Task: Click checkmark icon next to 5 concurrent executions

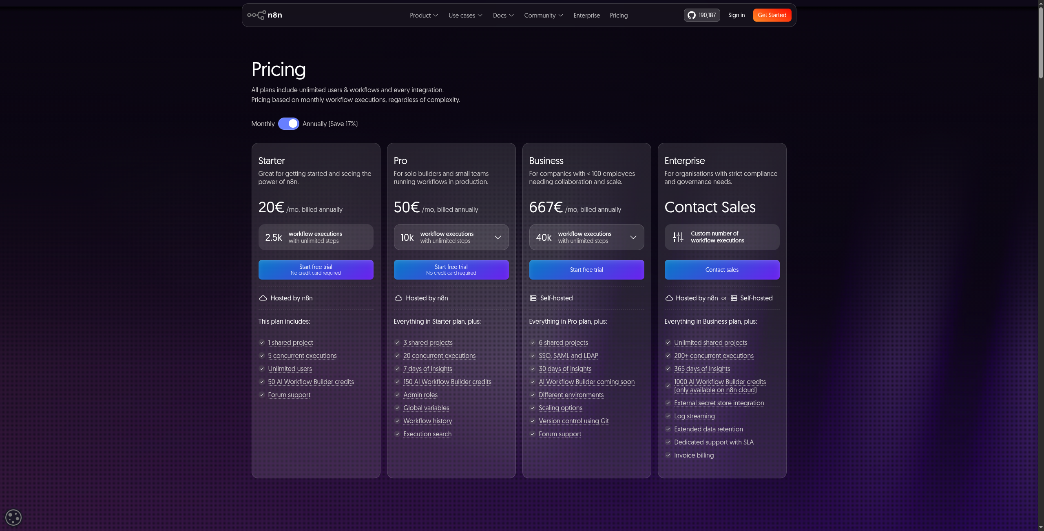Action: pos(262,355)
